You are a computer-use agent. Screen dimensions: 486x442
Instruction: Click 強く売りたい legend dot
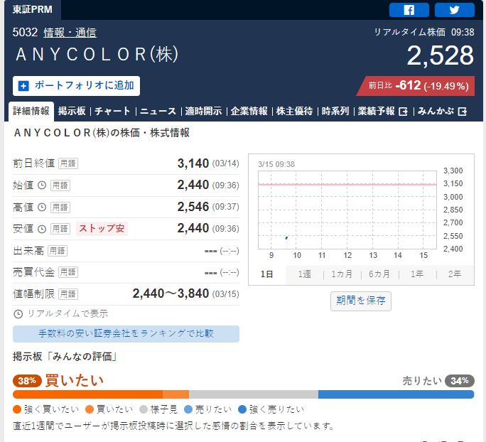click(242, 409)
